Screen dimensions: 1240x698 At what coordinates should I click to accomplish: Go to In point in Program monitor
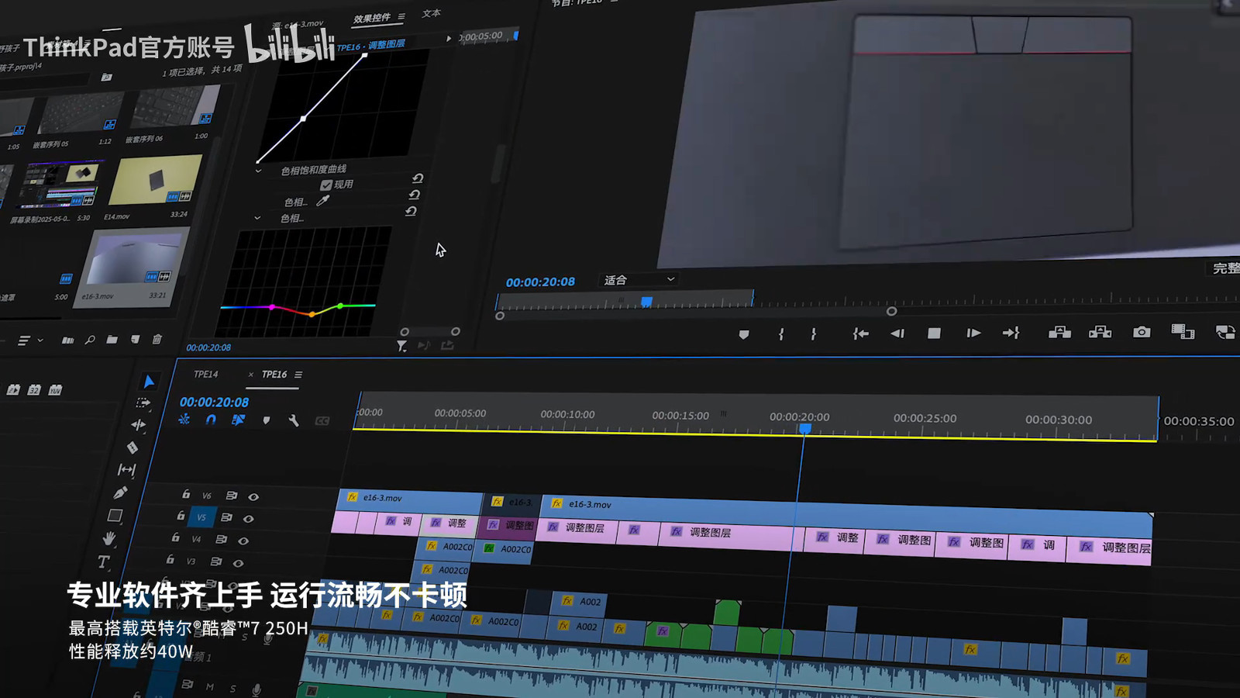coord(860,333)
